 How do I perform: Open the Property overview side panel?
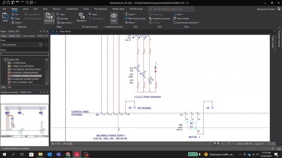279,39
